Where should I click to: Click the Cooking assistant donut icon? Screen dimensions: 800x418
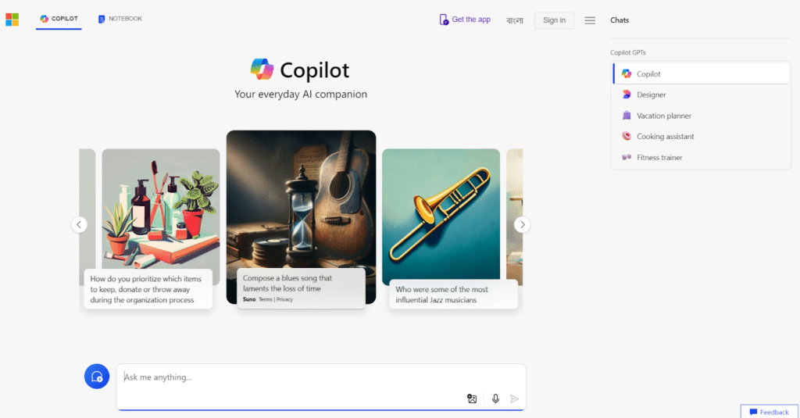[x=627, y=136]
